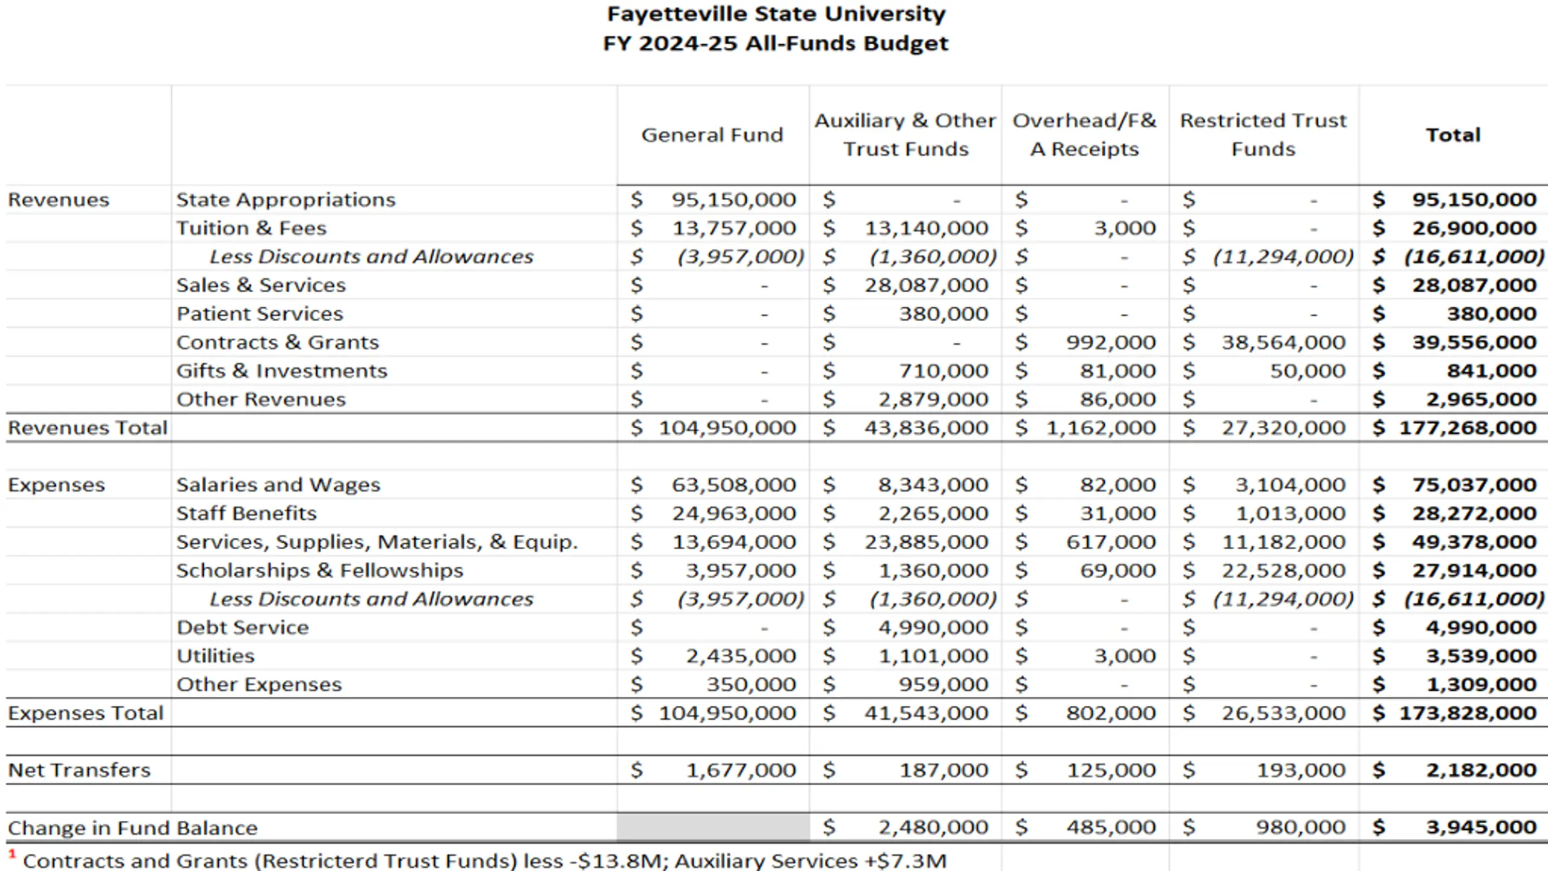Click Salaries and Wages total 75,037,000
Image resolution: width=1548 pixels, height=871 pixels.
click(1474, 485)
